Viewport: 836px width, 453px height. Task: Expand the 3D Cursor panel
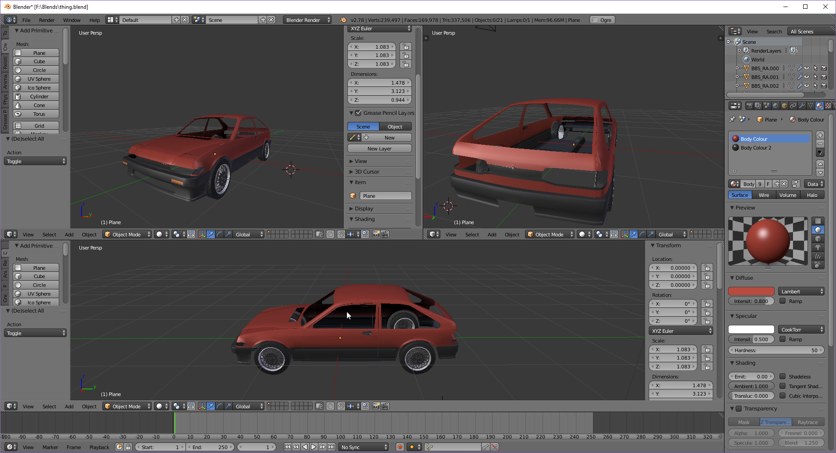(x=367, y=172)
